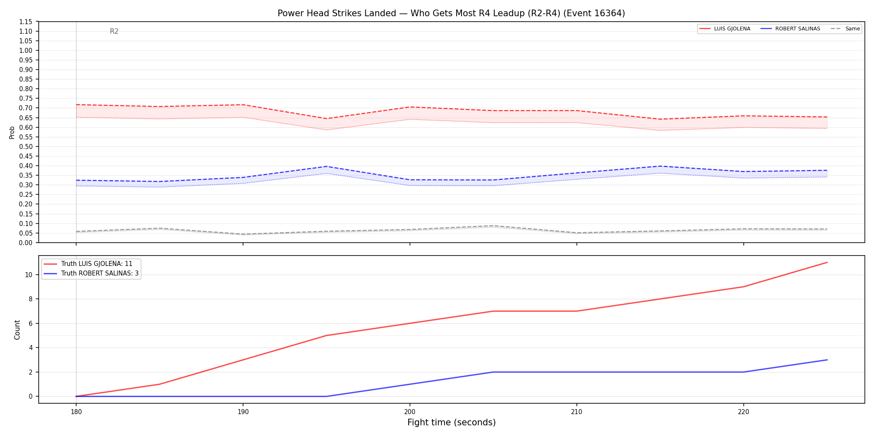Click count axis tick label 6
This screenshot has height=437, width=874.
(x=30, y=323)
